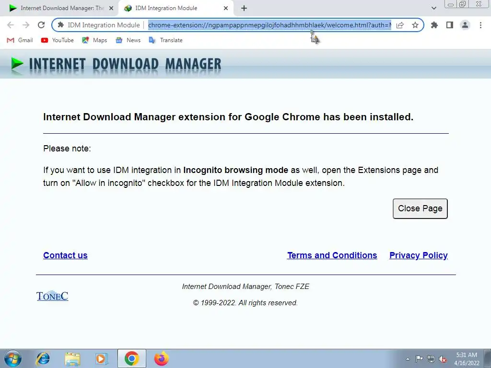The width and height of the screenshot is (491, 368).
Task: Open the Windows Start menu
Action: (13, 358)
